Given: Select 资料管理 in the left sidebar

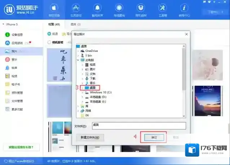Looking at the screenshot, I should [x=14, y=93].
